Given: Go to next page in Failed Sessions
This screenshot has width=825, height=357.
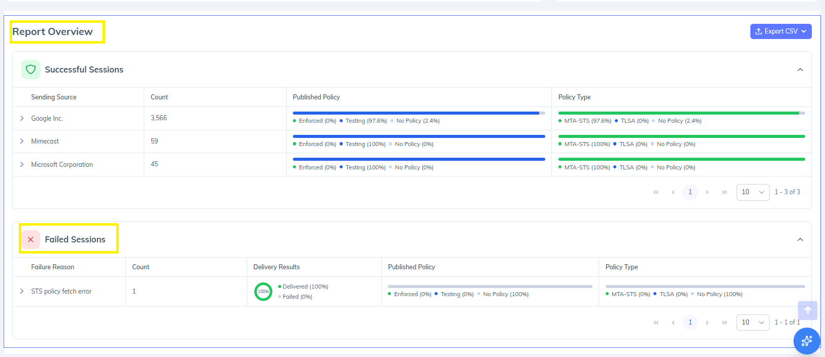Looking at the screenshot, I should click(x=707, y=322).
